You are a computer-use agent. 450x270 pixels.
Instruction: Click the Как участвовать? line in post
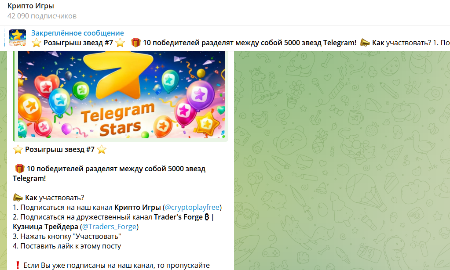click(x=48, y=198)
